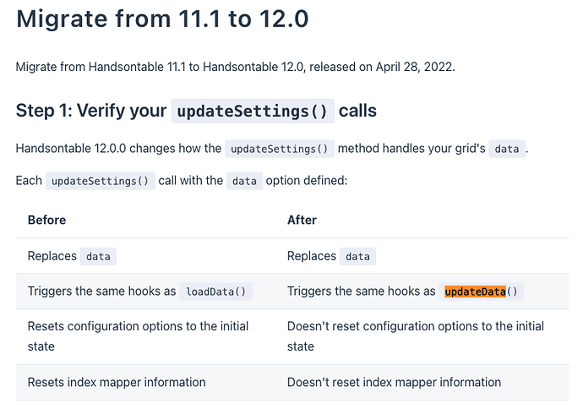The width and height of the screenshot is (583, 414).
Task: Click "Replaces data" in the After column
Action: pos(331,256)
